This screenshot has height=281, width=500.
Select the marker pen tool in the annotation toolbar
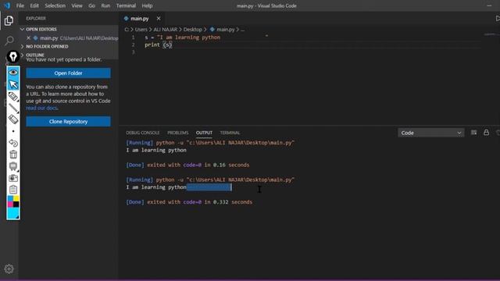13,96
